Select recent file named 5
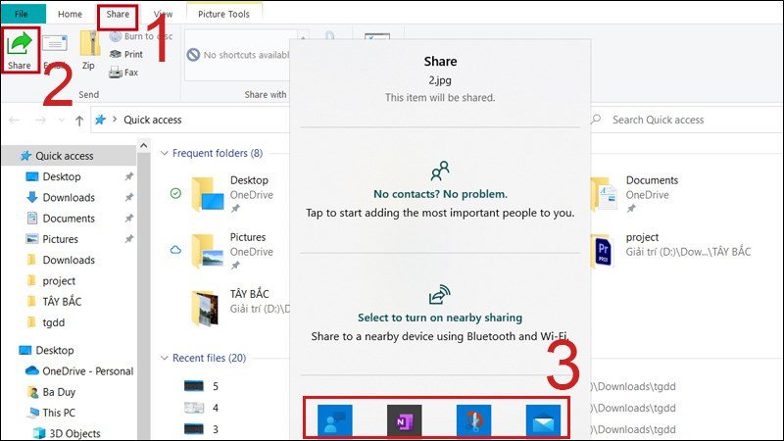Viewport: 784px width, 441px height. tap(202, 386)
